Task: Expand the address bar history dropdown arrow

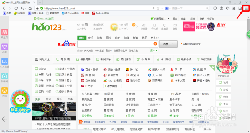Action: (x=162, y=8)
